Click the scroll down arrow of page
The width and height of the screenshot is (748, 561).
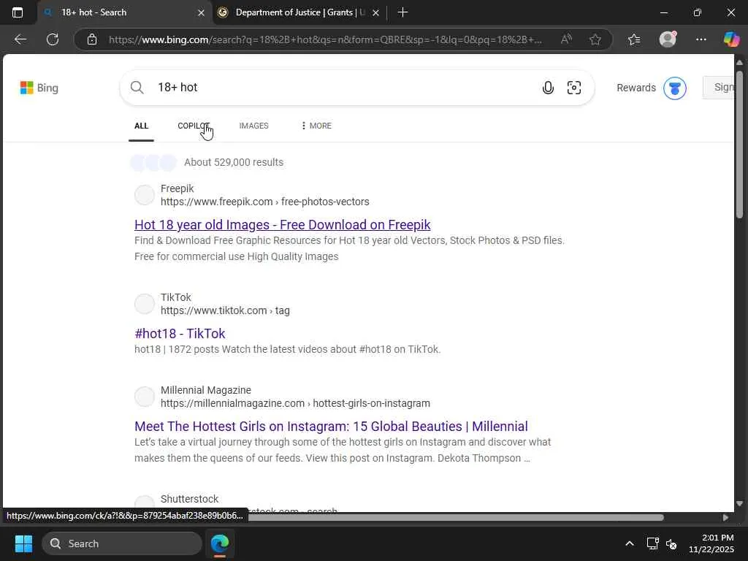tap(739, 503)
